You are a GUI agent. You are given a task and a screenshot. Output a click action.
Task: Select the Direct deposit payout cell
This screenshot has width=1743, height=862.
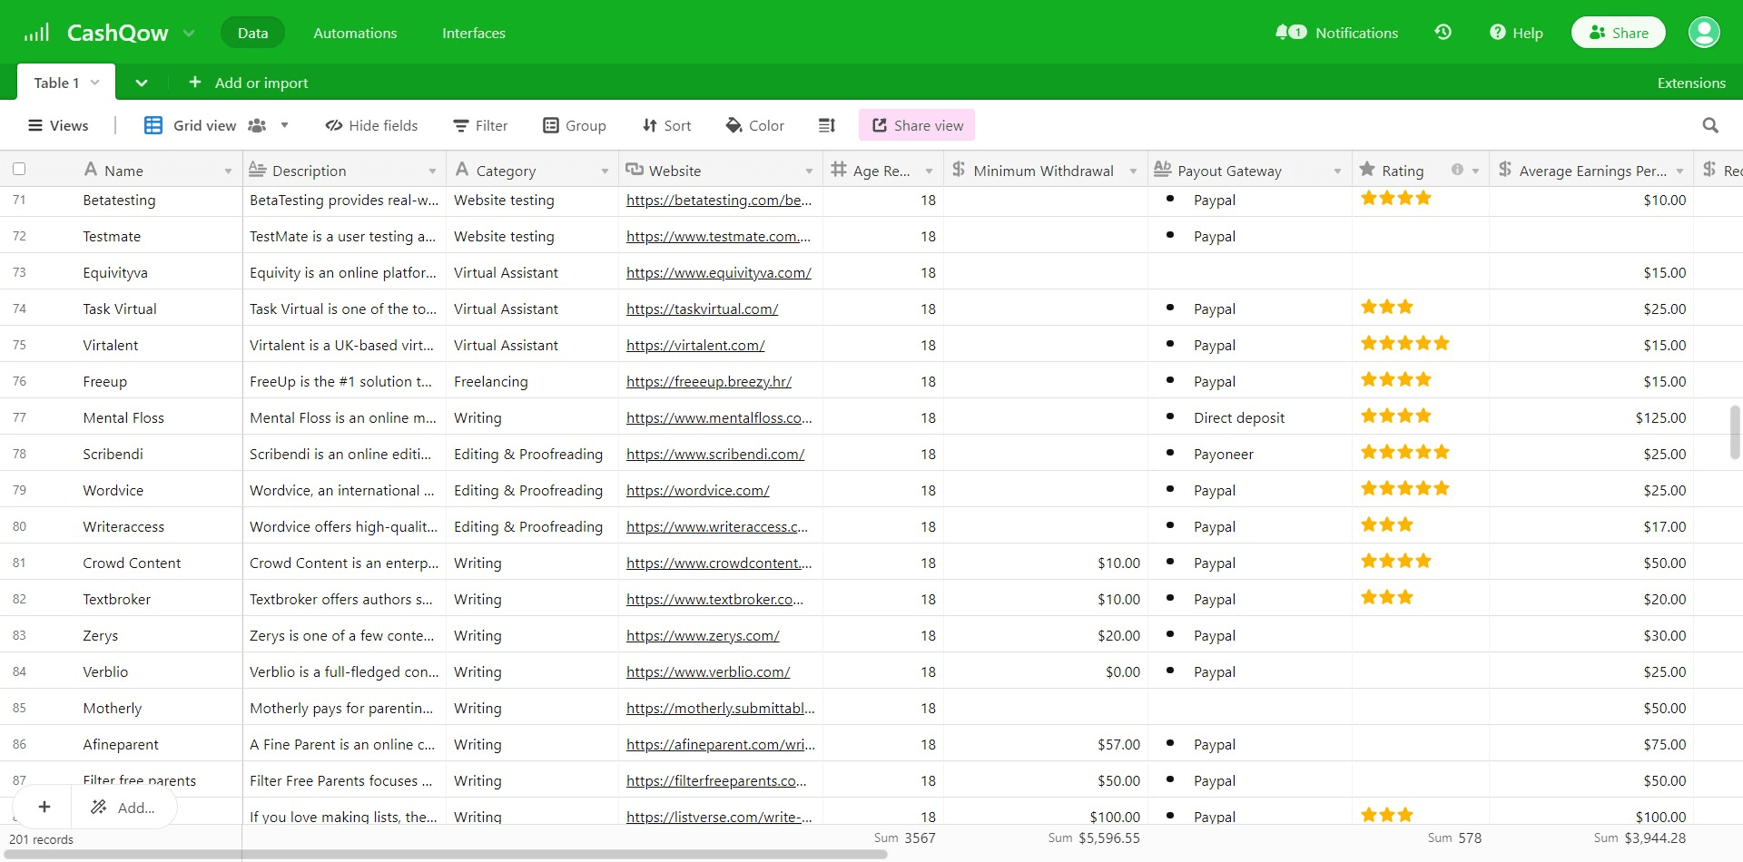1250,416
